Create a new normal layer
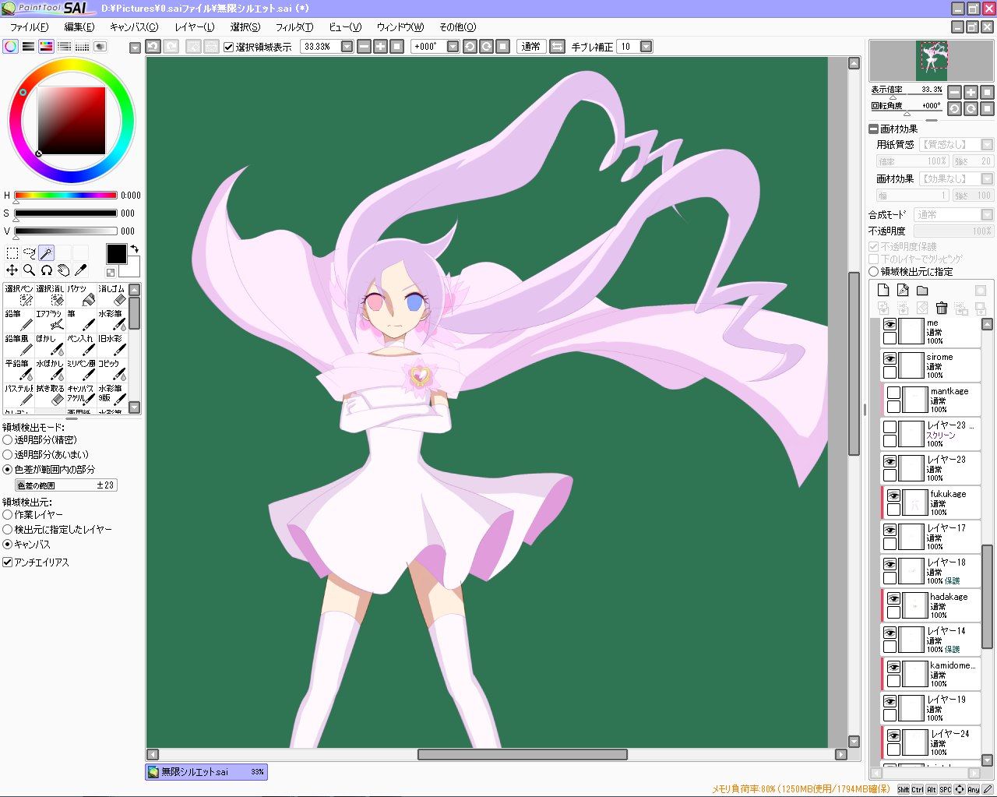 pos(883,290)
